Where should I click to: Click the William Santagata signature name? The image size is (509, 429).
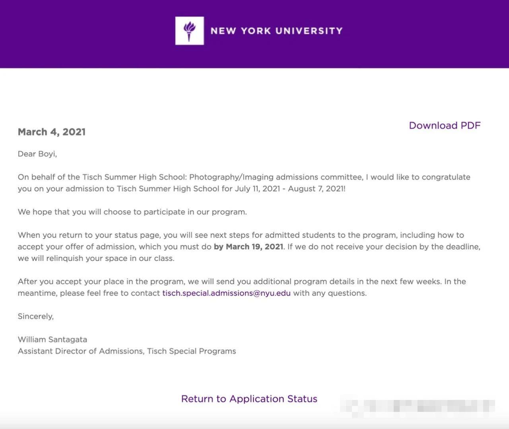tap(52, 339)
